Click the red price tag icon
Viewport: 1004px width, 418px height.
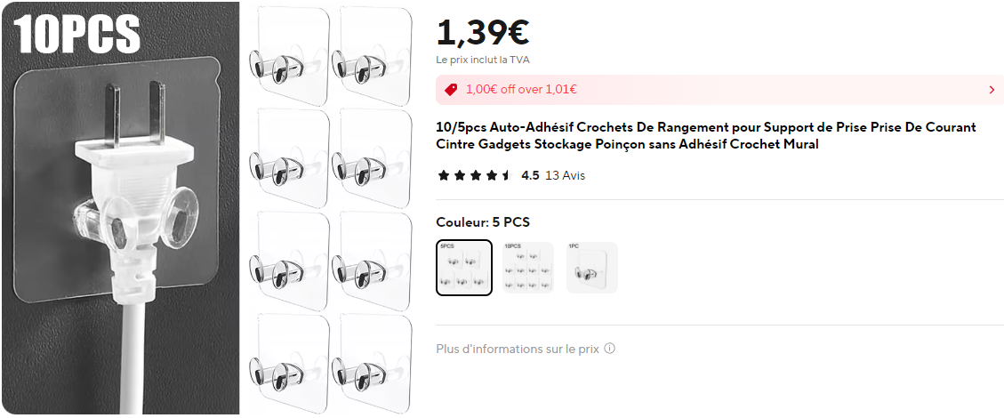coord(451,90)
